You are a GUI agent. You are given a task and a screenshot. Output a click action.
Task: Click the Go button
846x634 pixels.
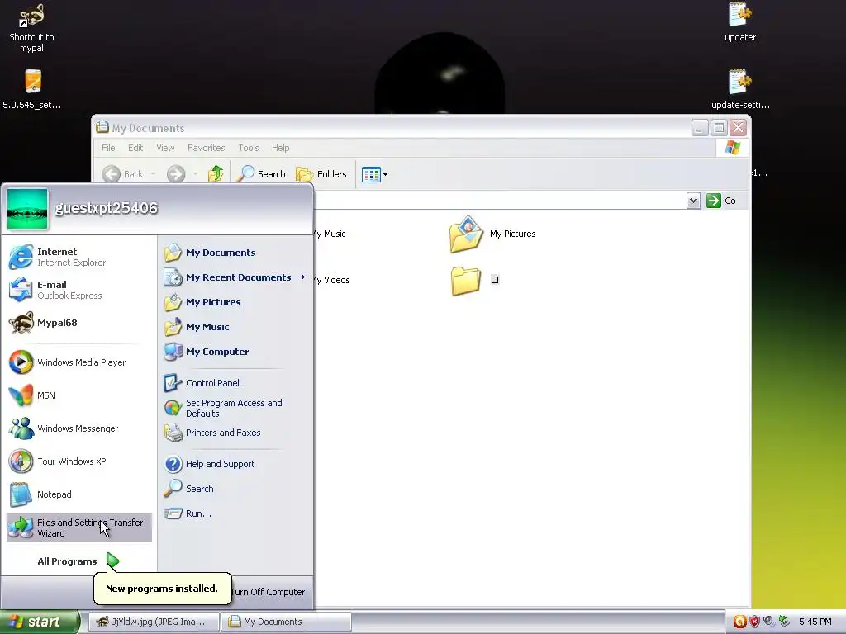click(x=721, y=201)
